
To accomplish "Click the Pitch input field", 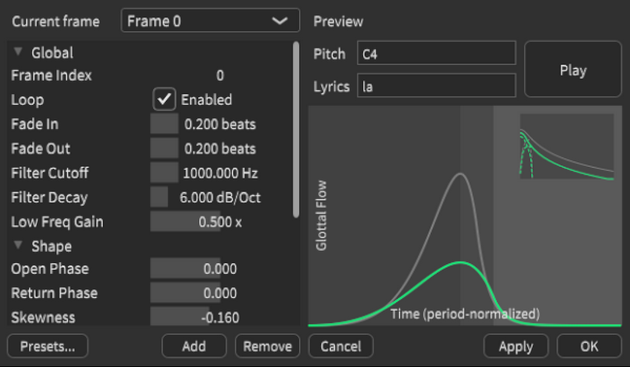I will click(x=436, y=54).
